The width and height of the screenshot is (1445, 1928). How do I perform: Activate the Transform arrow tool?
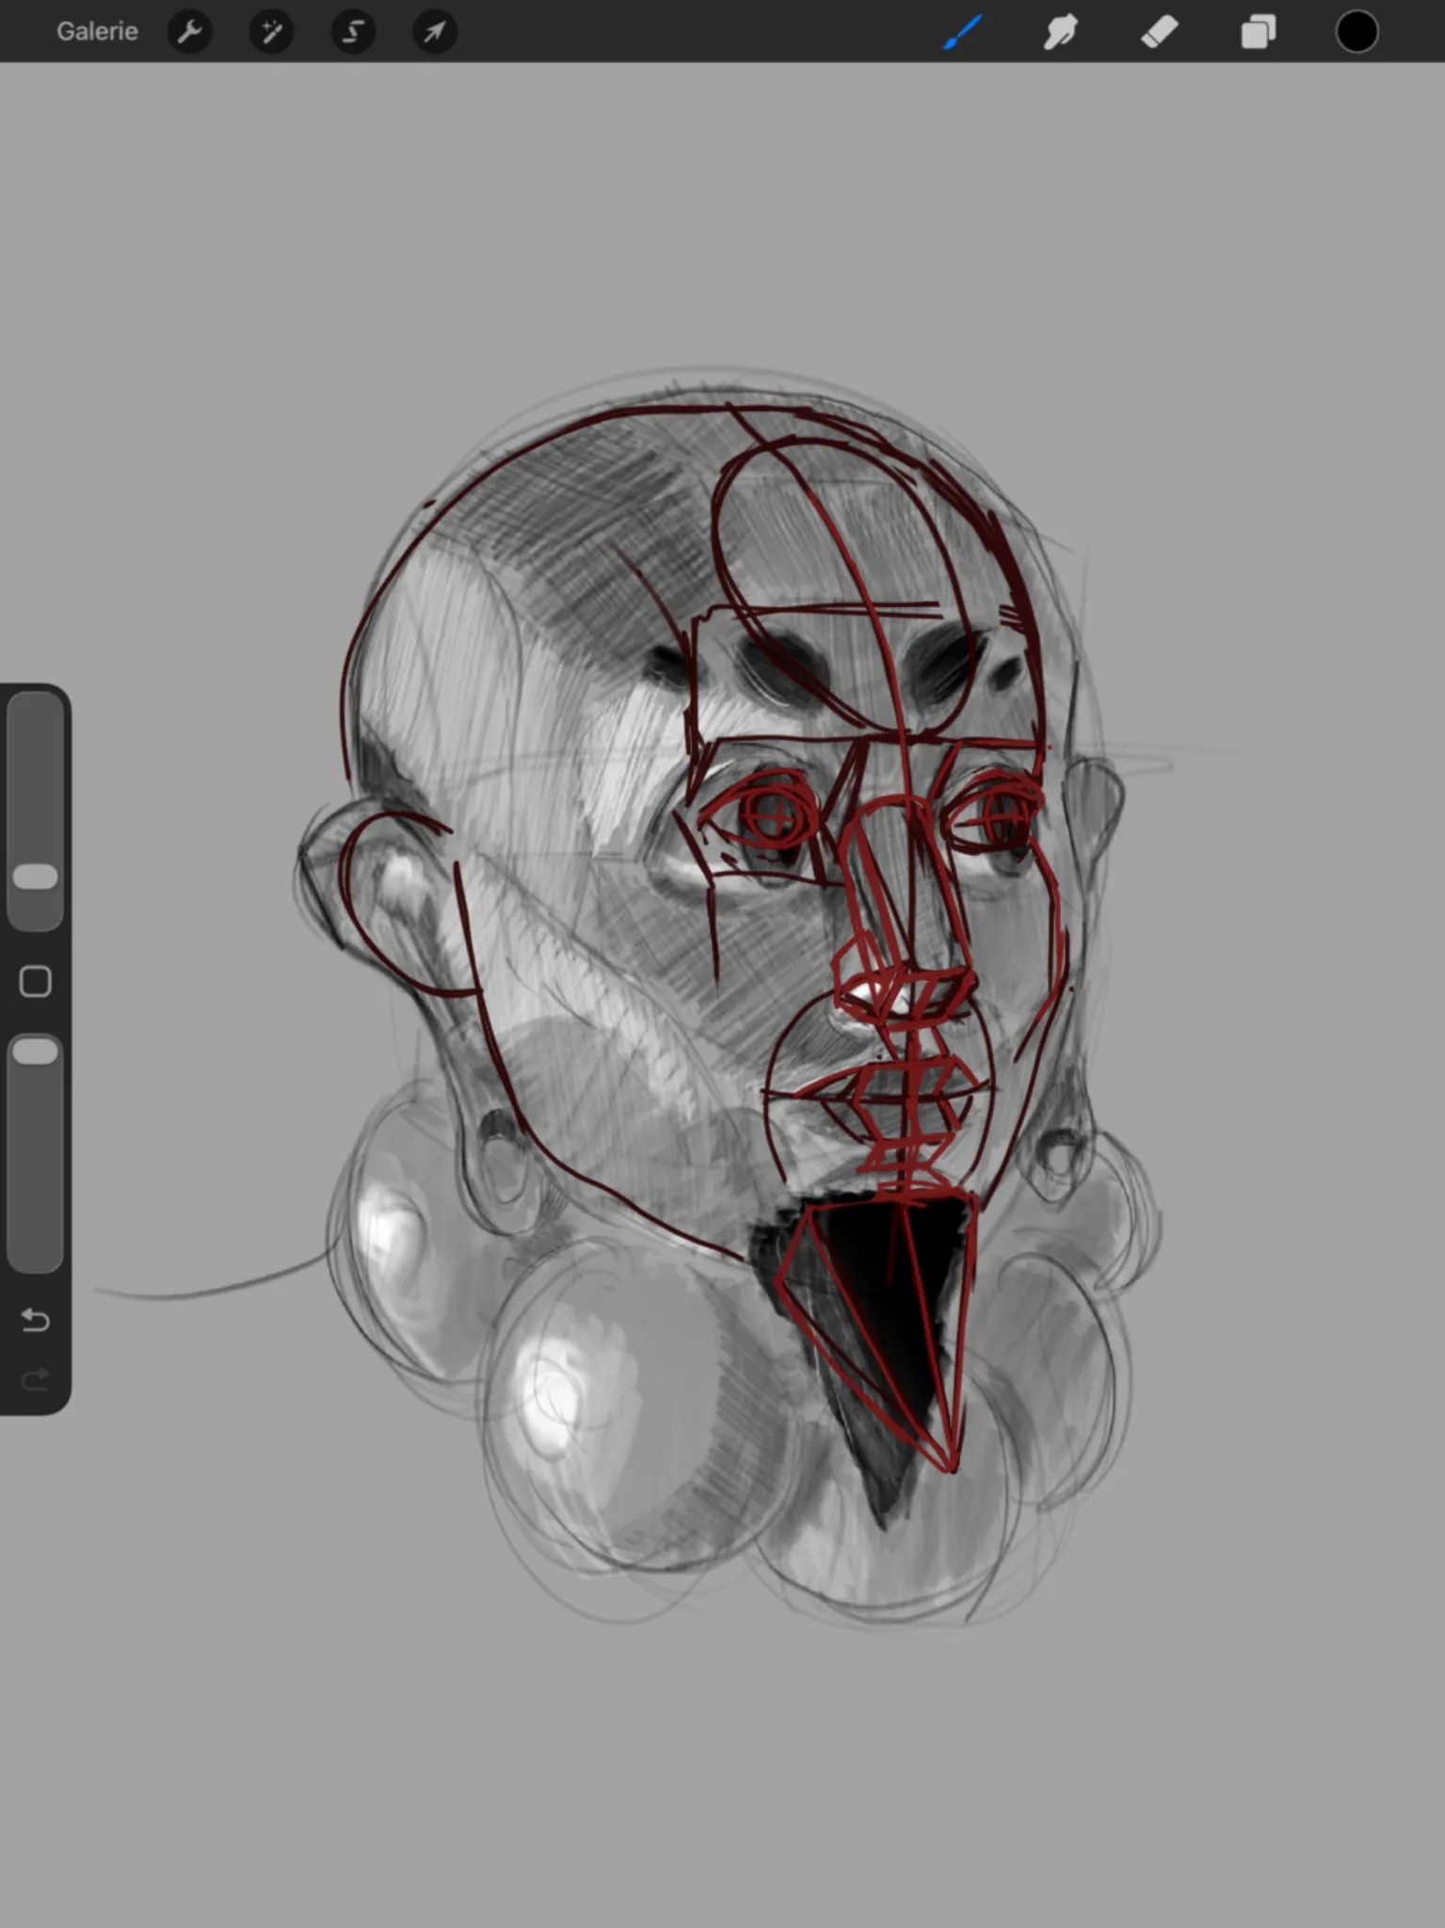(435, 32)
